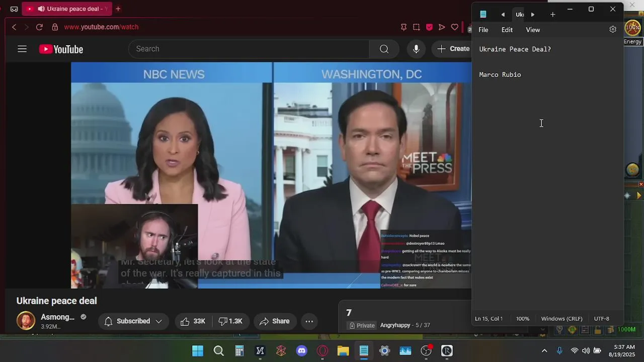This screenshot has width=644, height=362.
Task: Click the YouTube search magnifier button
Action: [x=384, y=49]
